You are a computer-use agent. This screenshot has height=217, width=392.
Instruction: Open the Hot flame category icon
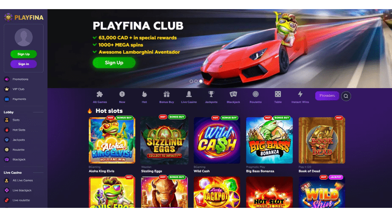pyautogui.click(x=144, y=94)
